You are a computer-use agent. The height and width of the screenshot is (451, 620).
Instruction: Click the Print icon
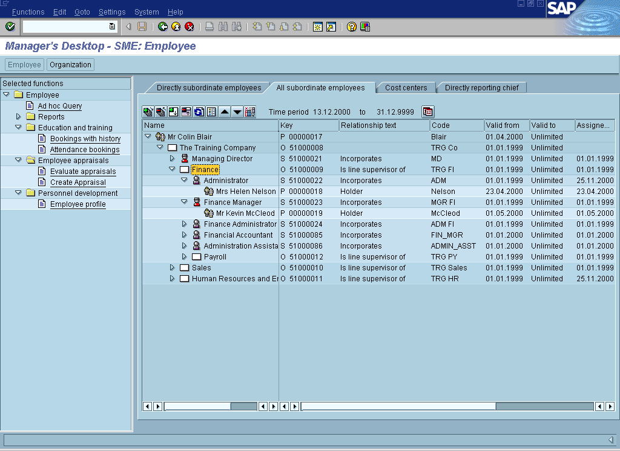(209, 27)
